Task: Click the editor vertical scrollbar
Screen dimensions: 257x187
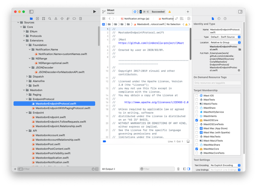Action: point(190,44)
